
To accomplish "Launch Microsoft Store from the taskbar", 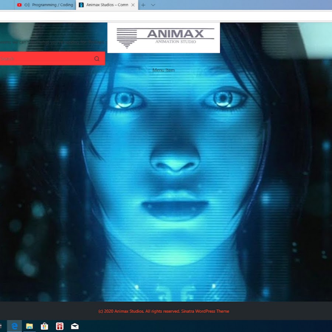I will [45, 326].
